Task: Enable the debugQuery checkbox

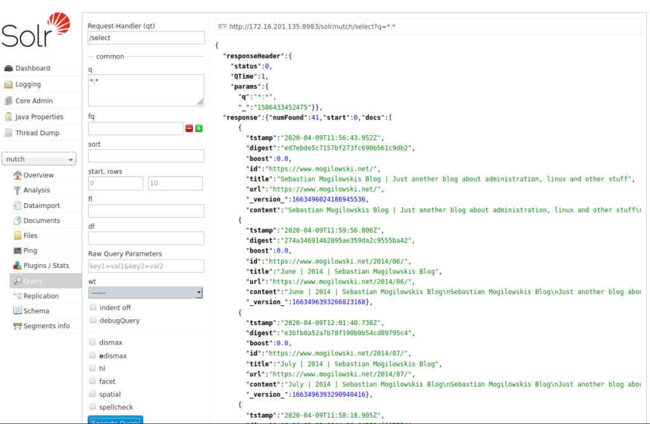Action: [x=92, y=319]
